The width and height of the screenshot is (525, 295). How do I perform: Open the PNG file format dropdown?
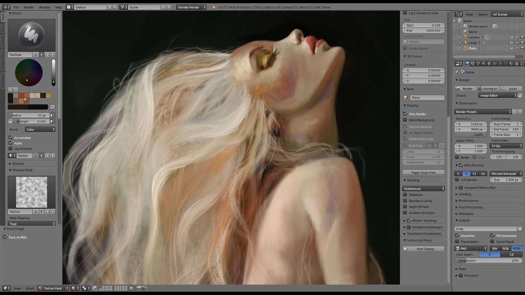pyautogui.click(x=470, y=248)
